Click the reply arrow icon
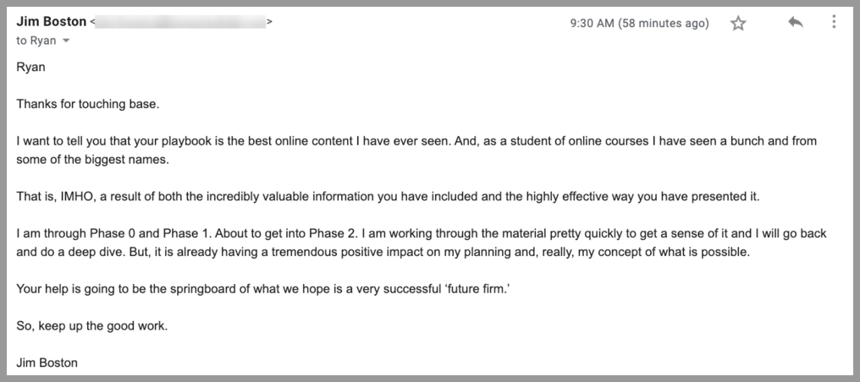 (x=796, y=23)
